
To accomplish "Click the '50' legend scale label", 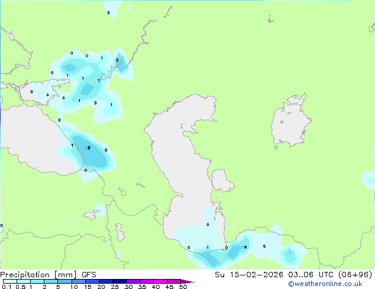I will 183,287.
